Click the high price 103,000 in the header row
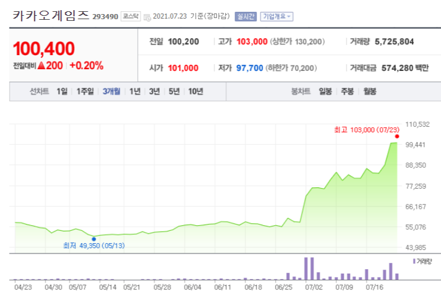This screenshot has width=441, height=304. pyautogui.click(x=252, y=42)
